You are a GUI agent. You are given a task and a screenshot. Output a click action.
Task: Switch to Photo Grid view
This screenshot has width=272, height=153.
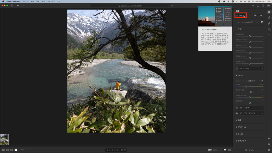pos(3,150)
